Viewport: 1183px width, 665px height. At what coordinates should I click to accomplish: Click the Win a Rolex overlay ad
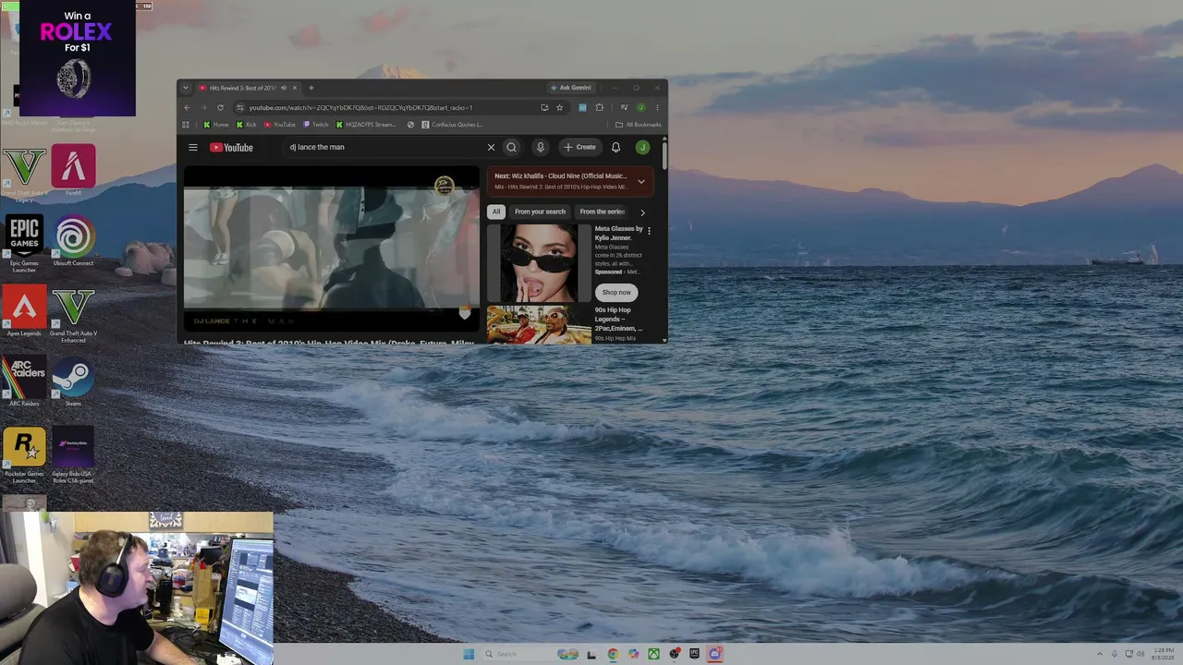[x=78, y=58]
